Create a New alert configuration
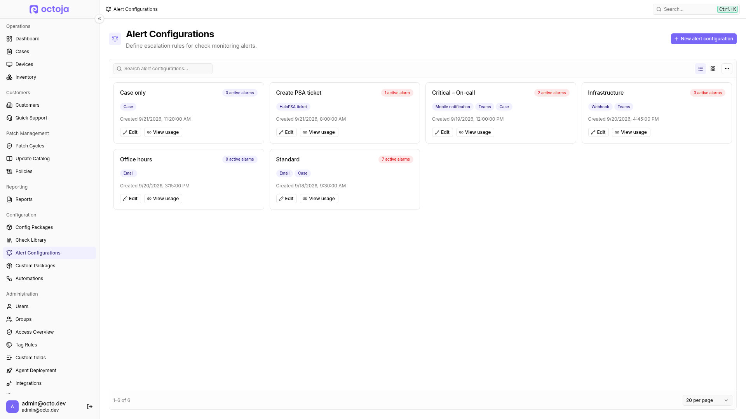The width and height of the screenshot is (746, 419). click(704, 39)
